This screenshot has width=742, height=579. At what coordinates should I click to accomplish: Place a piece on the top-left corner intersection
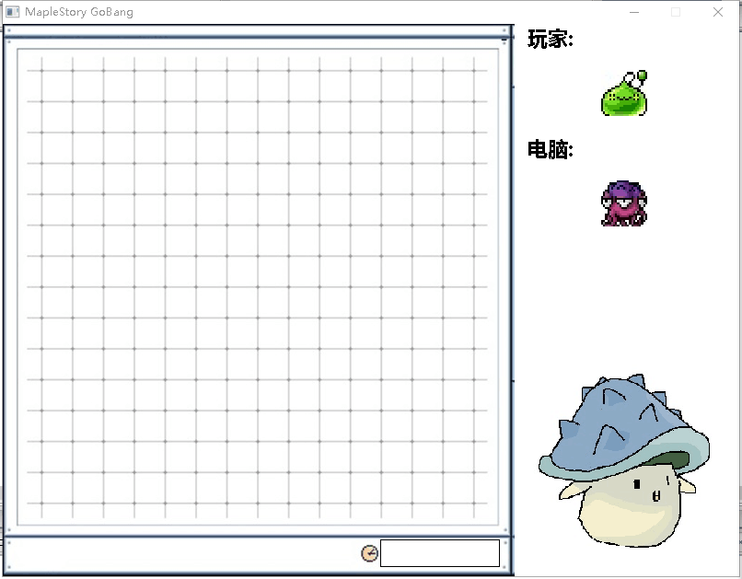(x=41, y=71)
